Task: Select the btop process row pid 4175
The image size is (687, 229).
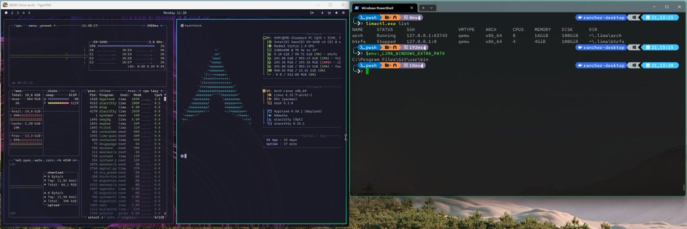Action: tap(125, 107)
